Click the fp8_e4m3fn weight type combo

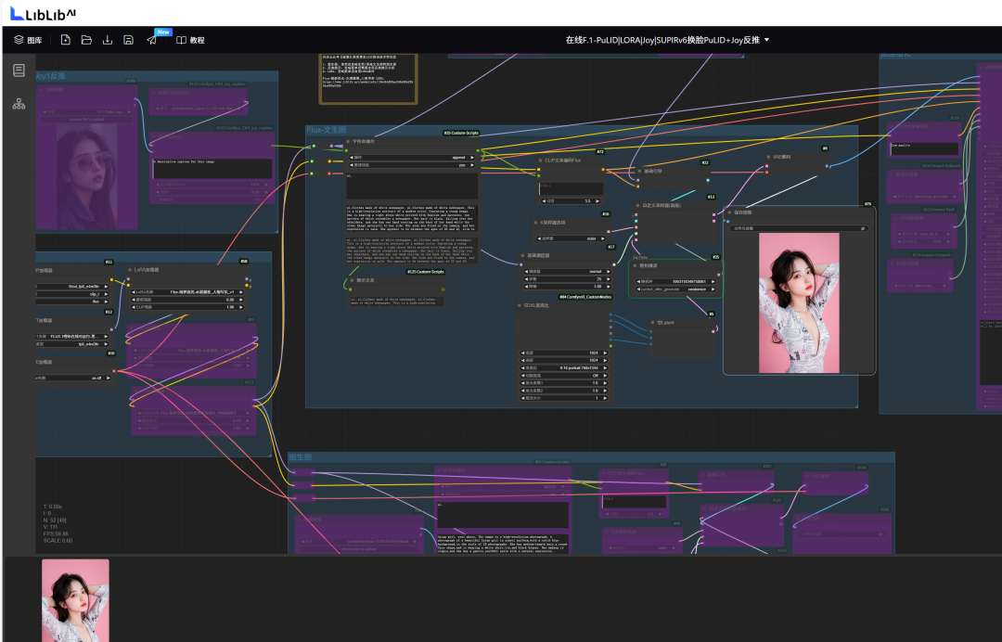point(72,343)
